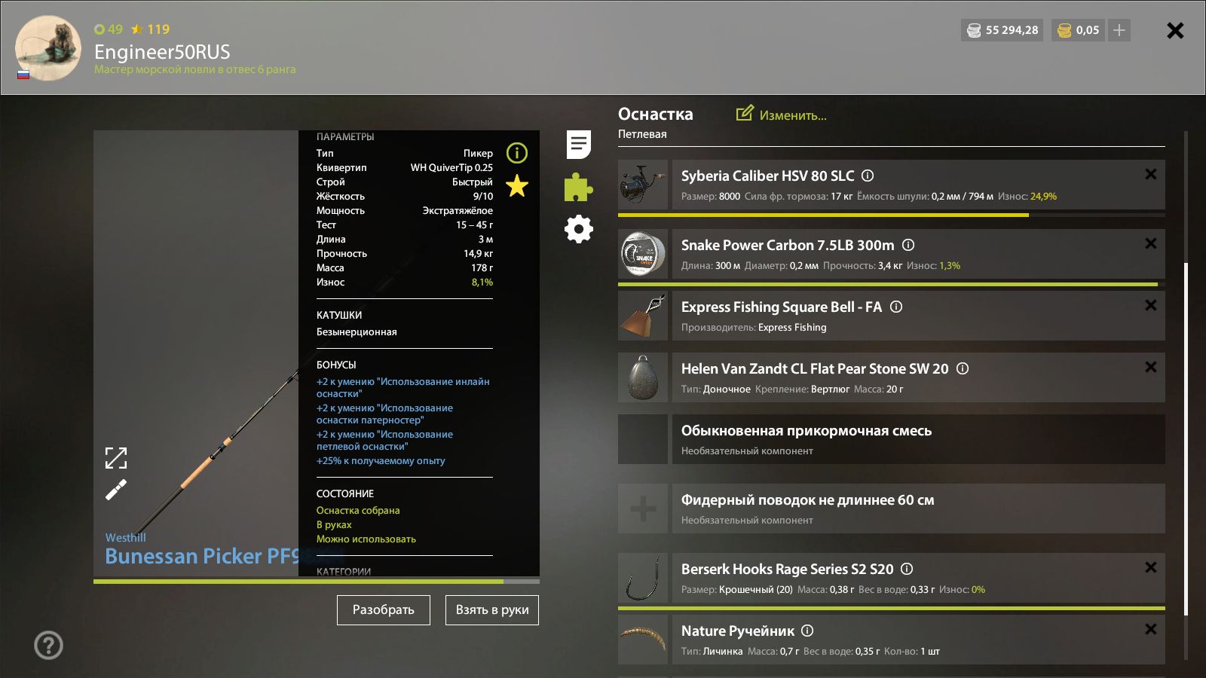Screen dimensions: 1206x678
Task: Remove the Syberia Caliber reel from rig
Action: (1151, 174)
